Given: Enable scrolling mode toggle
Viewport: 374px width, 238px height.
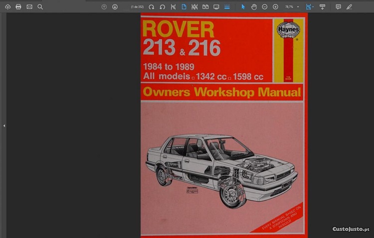Looking at the screenshot, I should point(227,7).
